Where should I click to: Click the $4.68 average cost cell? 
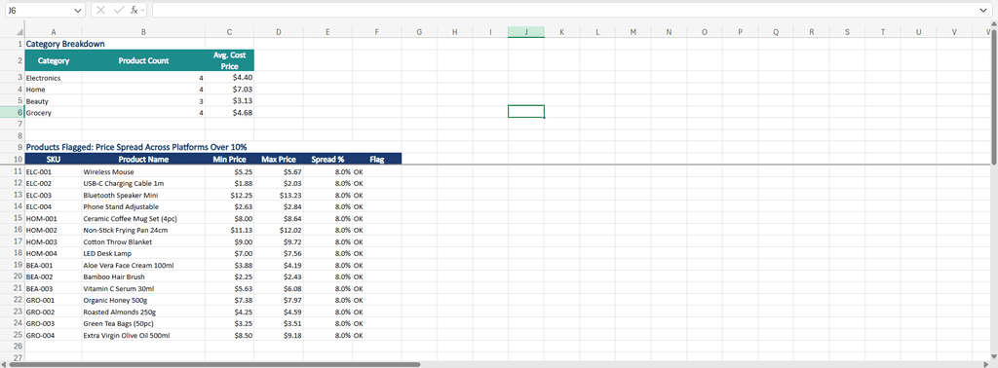(230, 113)
